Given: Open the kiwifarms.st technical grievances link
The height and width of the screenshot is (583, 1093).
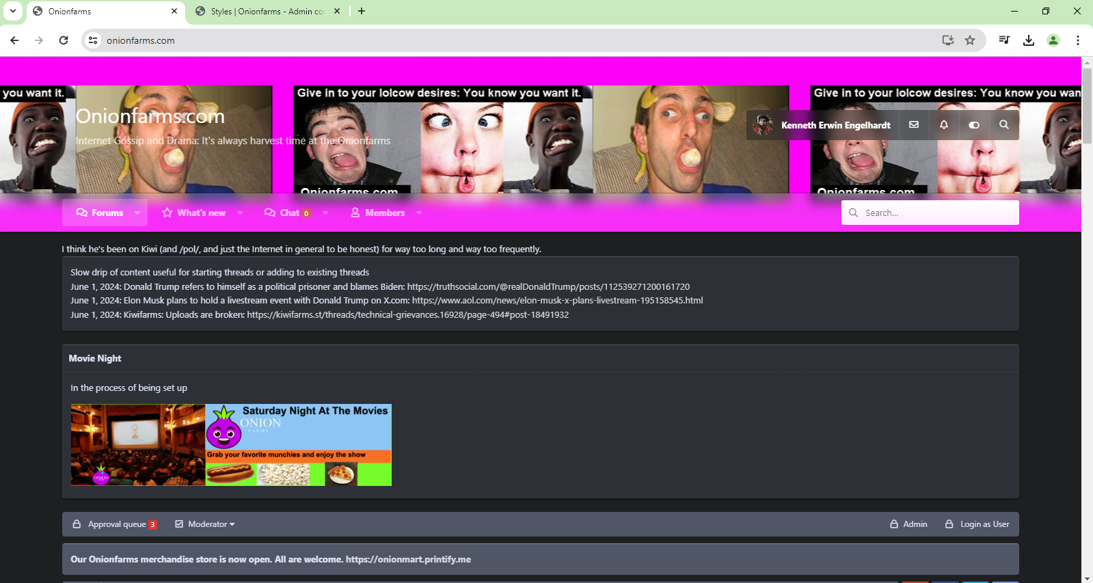Looking at the screenshot, I should pos(408,314).
